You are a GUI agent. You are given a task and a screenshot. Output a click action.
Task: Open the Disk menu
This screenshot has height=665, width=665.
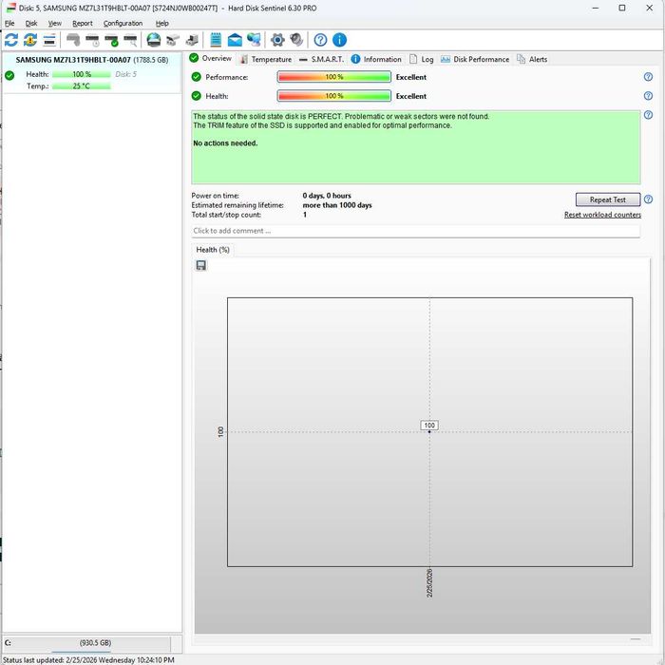point(31,24)
